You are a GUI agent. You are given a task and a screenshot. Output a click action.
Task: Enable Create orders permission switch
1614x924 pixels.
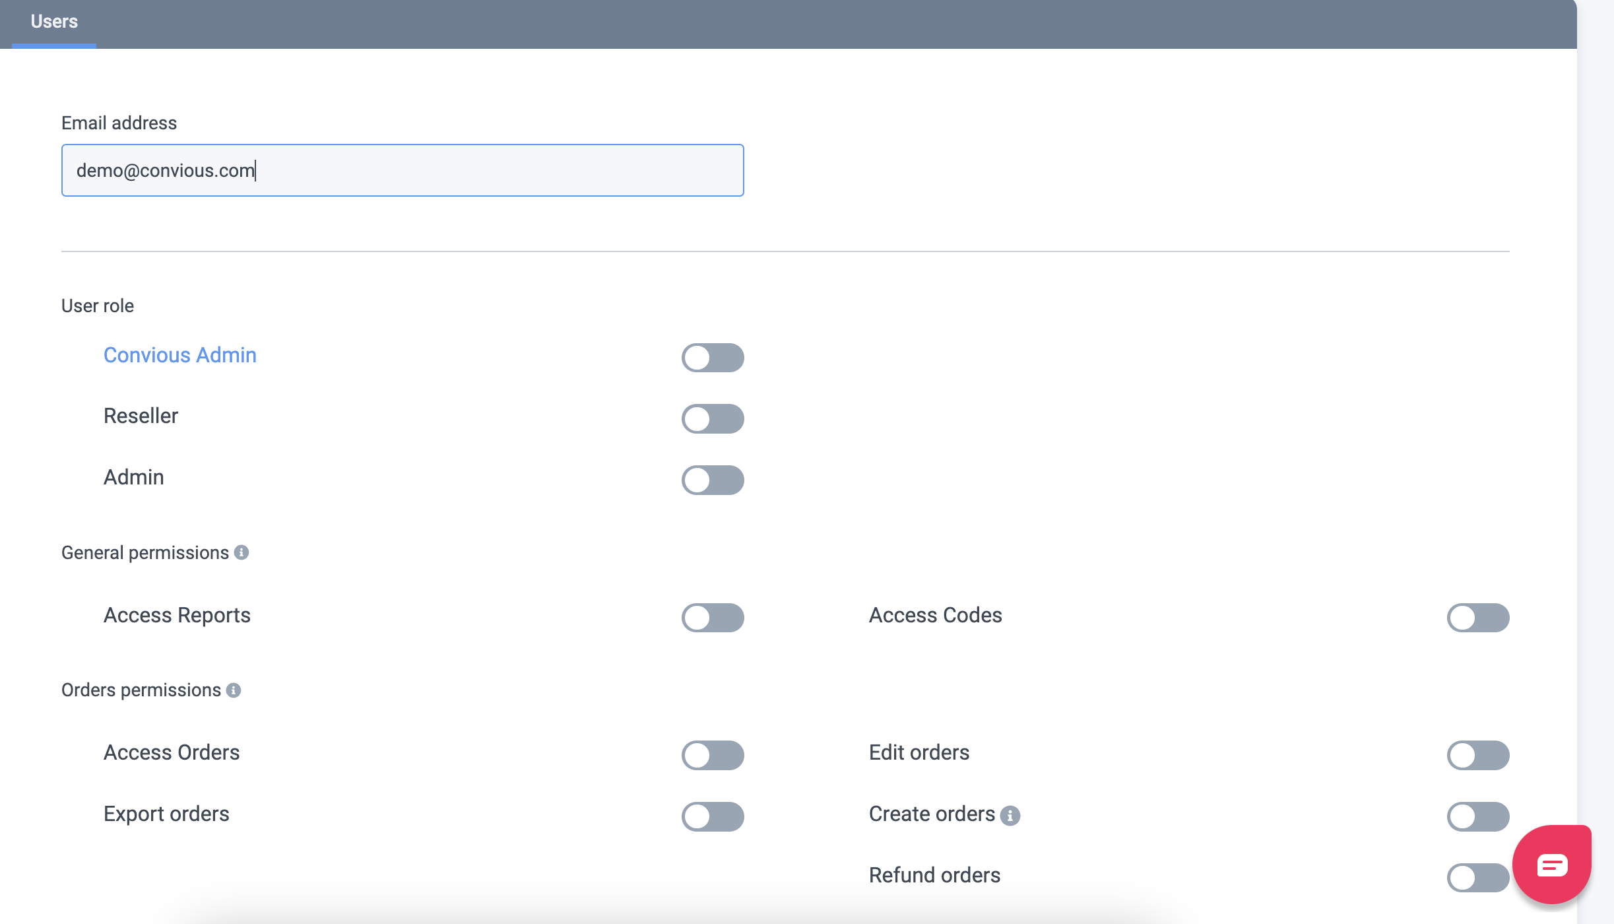pos(1477,816)
